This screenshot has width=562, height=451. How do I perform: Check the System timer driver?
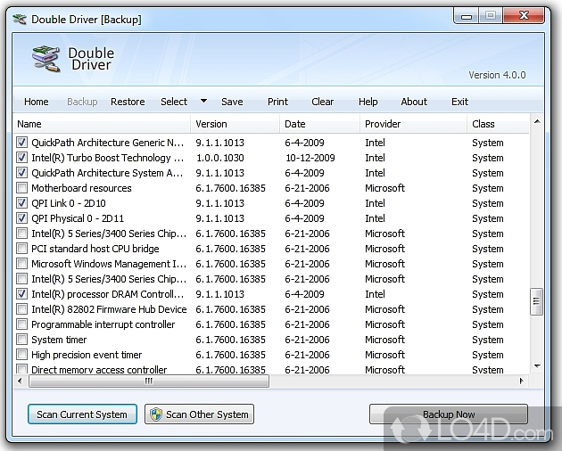click(22, 340)
